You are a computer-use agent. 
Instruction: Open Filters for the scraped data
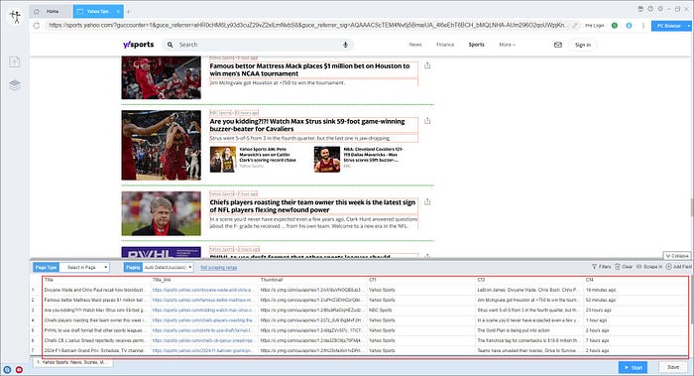(x=601, y=267)
